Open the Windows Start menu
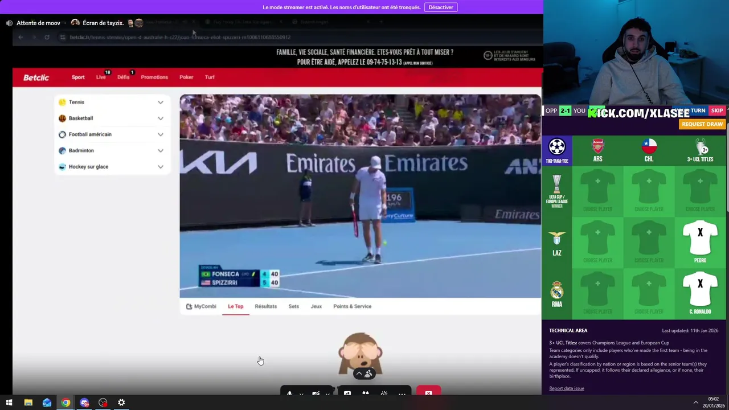Screen dimensions: 729x410 9,403
